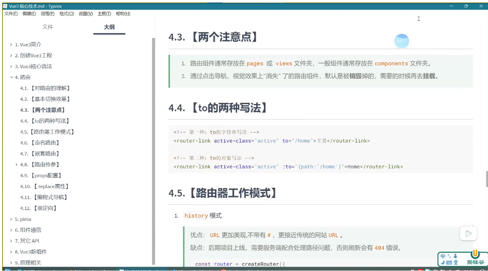Expand the 4.8.【路由传参】 sub-node arrow
The width and height of the screenshot is (488, 271).
point(16,165)
